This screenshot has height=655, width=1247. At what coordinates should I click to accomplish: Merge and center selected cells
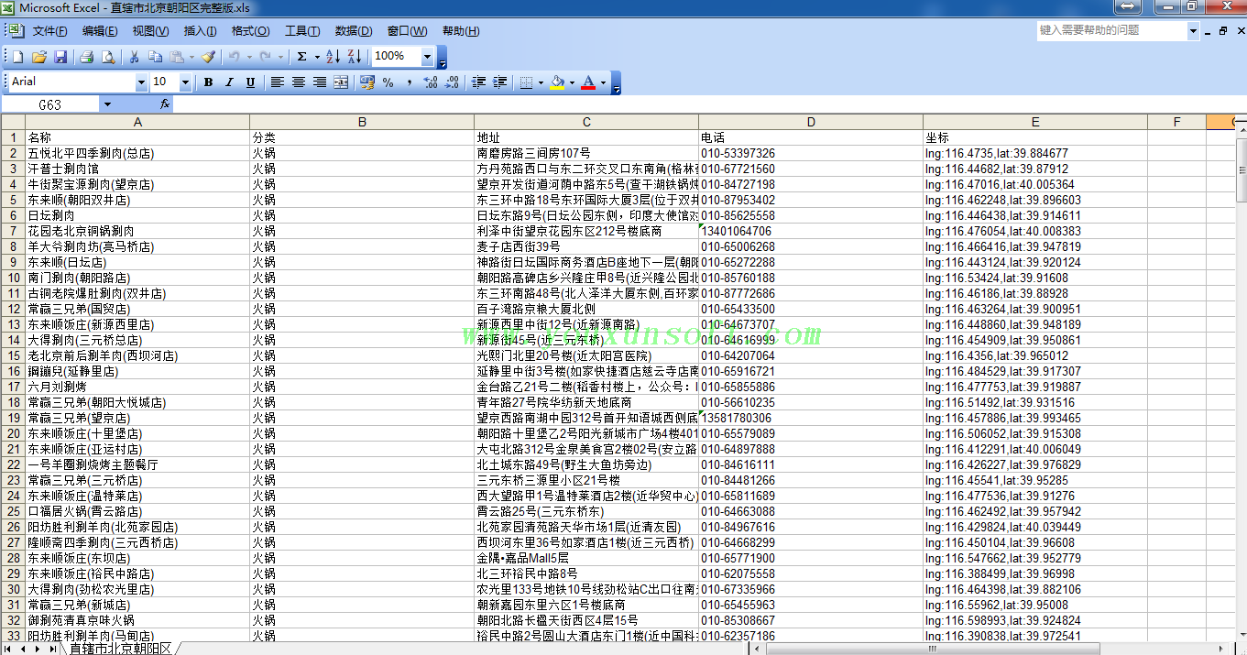(x=341, y=82)
